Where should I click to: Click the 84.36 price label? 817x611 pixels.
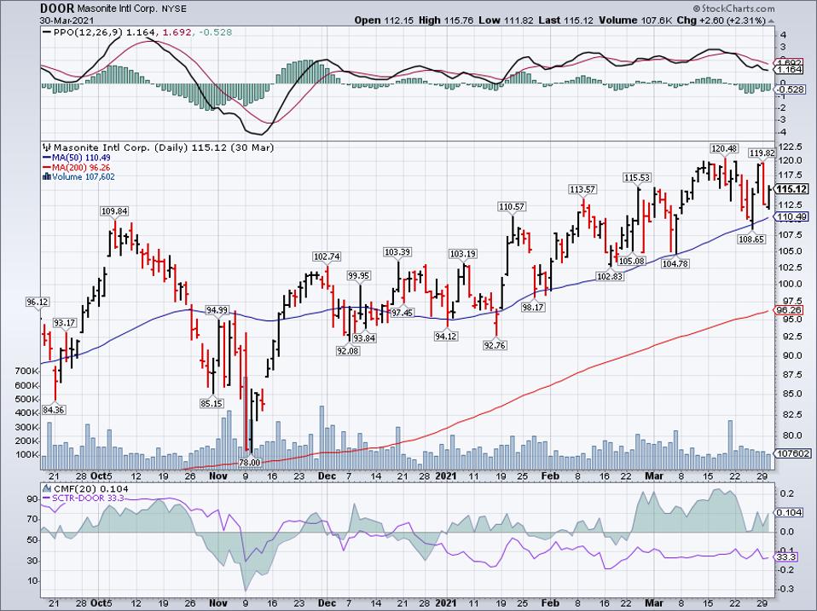click(x=54, y=410)
